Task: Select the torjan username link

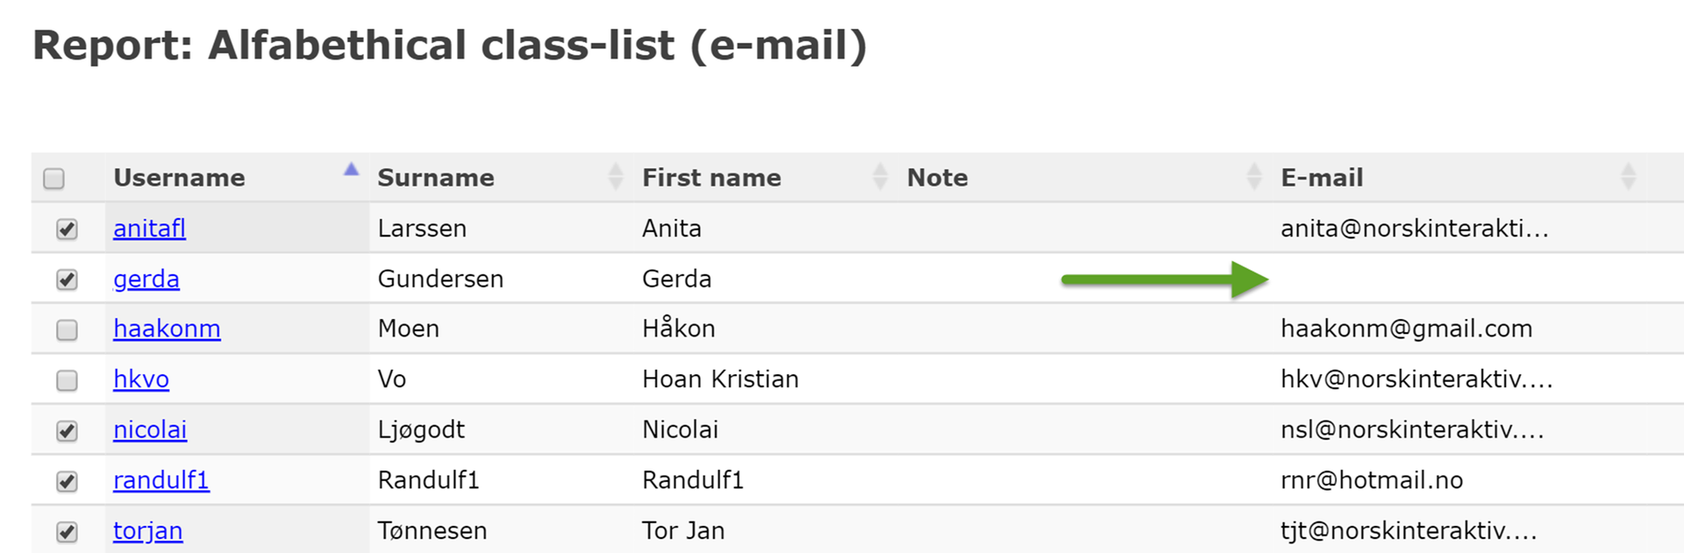Action: tap(147, 529)
